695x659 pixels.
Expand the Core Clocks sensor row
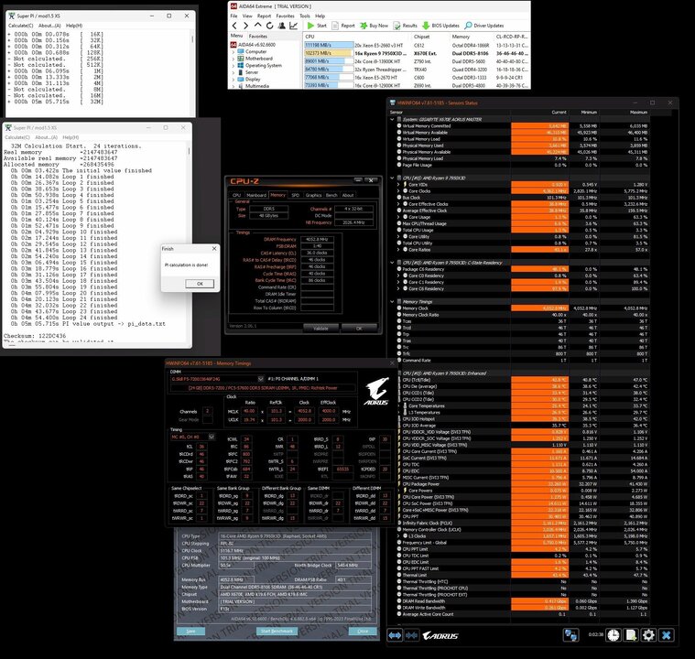click(x=396, y=191)
